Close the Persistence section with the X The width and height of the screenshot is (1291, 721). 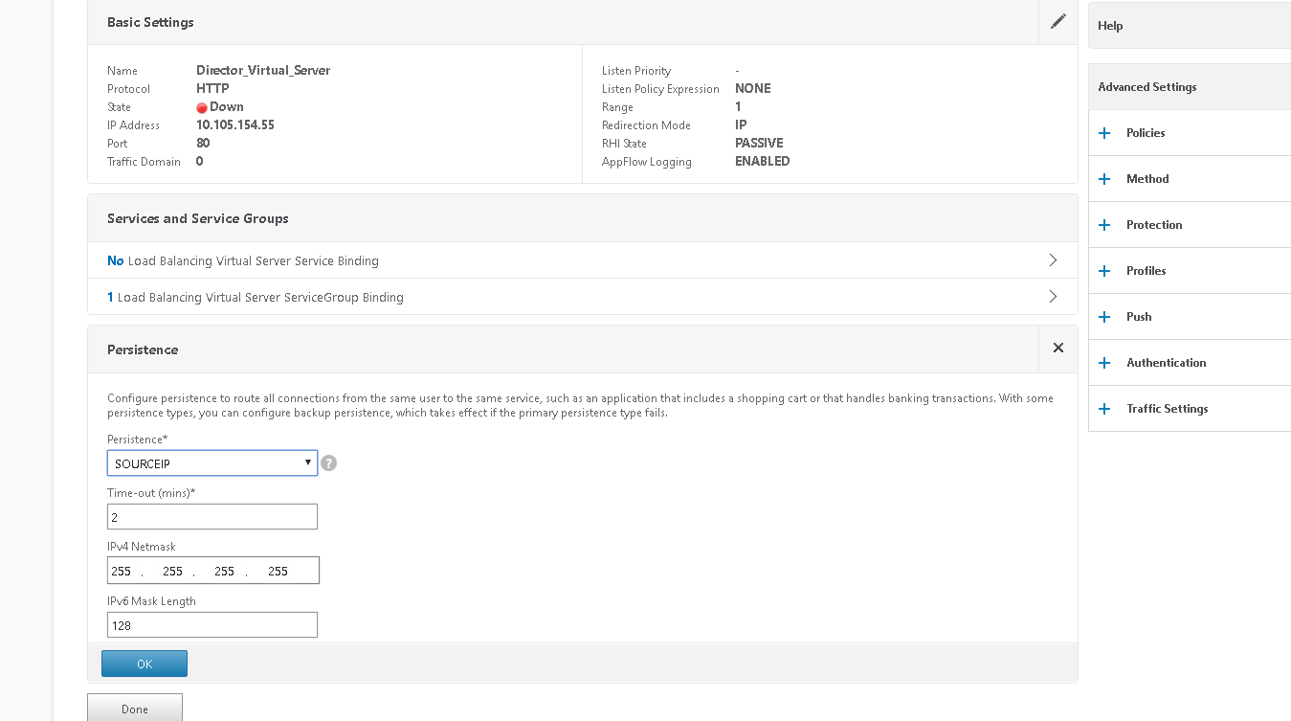[x=1057, y=349]
